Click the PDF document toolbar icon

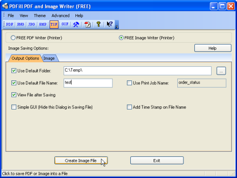(x=87, y=24)
